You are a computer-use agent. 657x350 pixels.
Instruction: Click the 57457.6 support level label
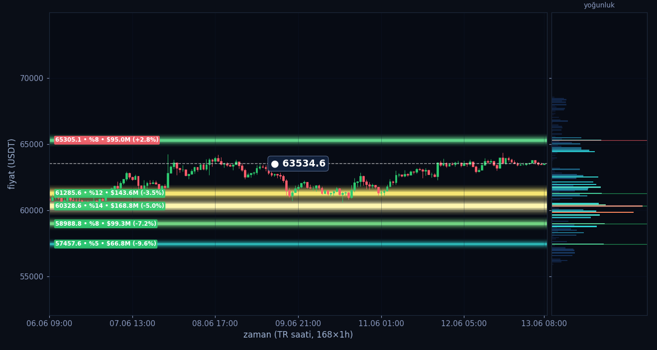click(x=106, y=244)
